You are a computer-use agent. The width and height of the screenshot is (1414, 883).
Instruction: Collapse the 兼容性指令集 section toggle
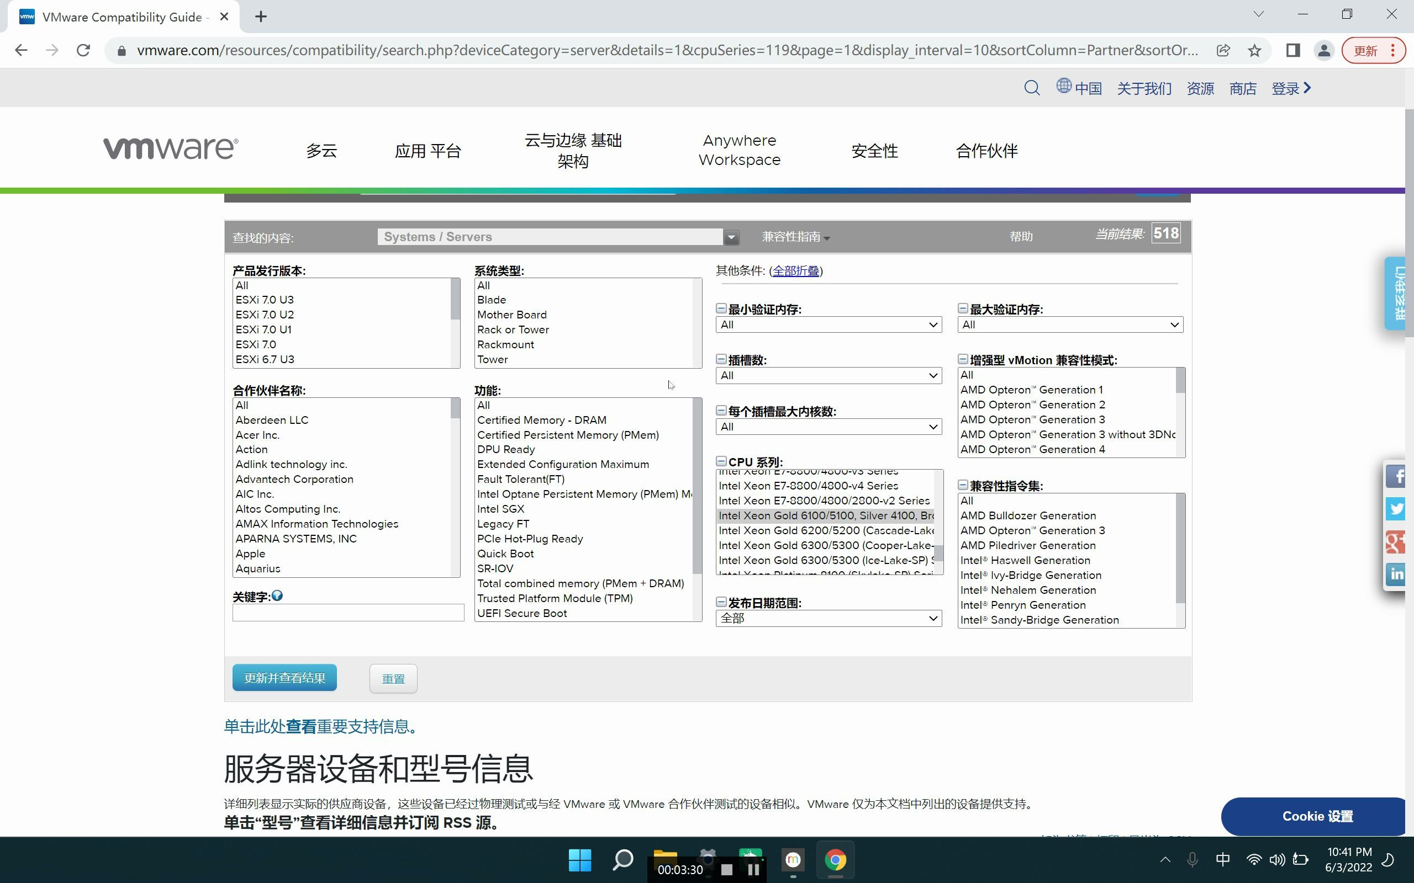tap(963, 485)
